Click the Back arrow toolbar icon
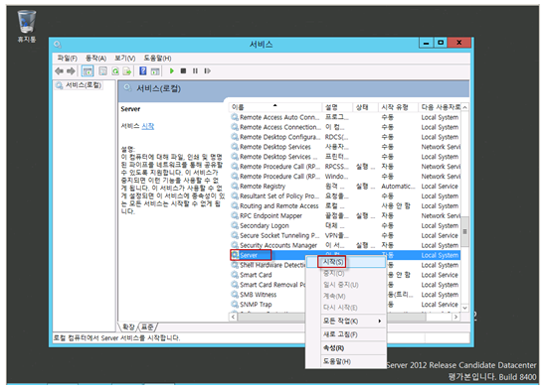This screenshot has height=390, width=546. pos(59,71)
